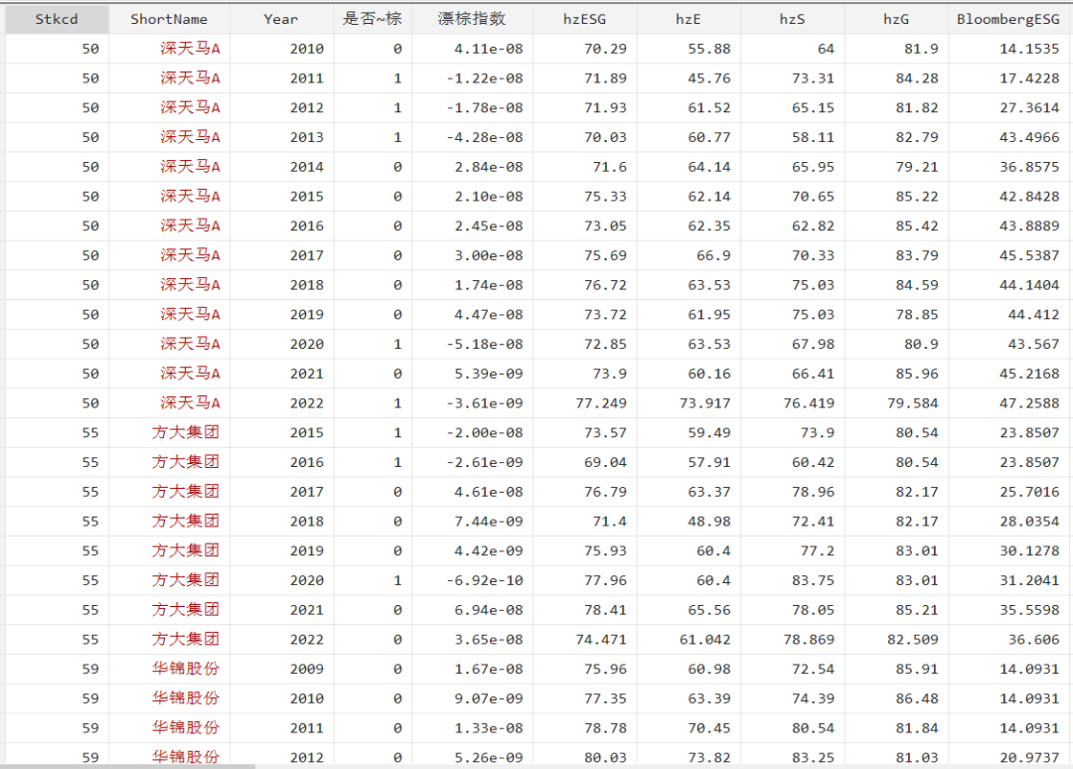Click the 1.33e-08 cell
The height and width of the screenshot is (769, 1073).
coord(472,728)
